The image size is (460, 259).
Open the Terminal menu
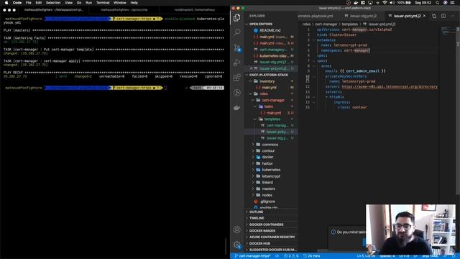(x=103, y=3)
